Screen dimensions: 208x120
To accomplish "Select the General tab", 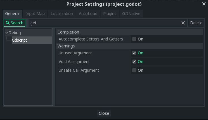I will click(12, 14).
